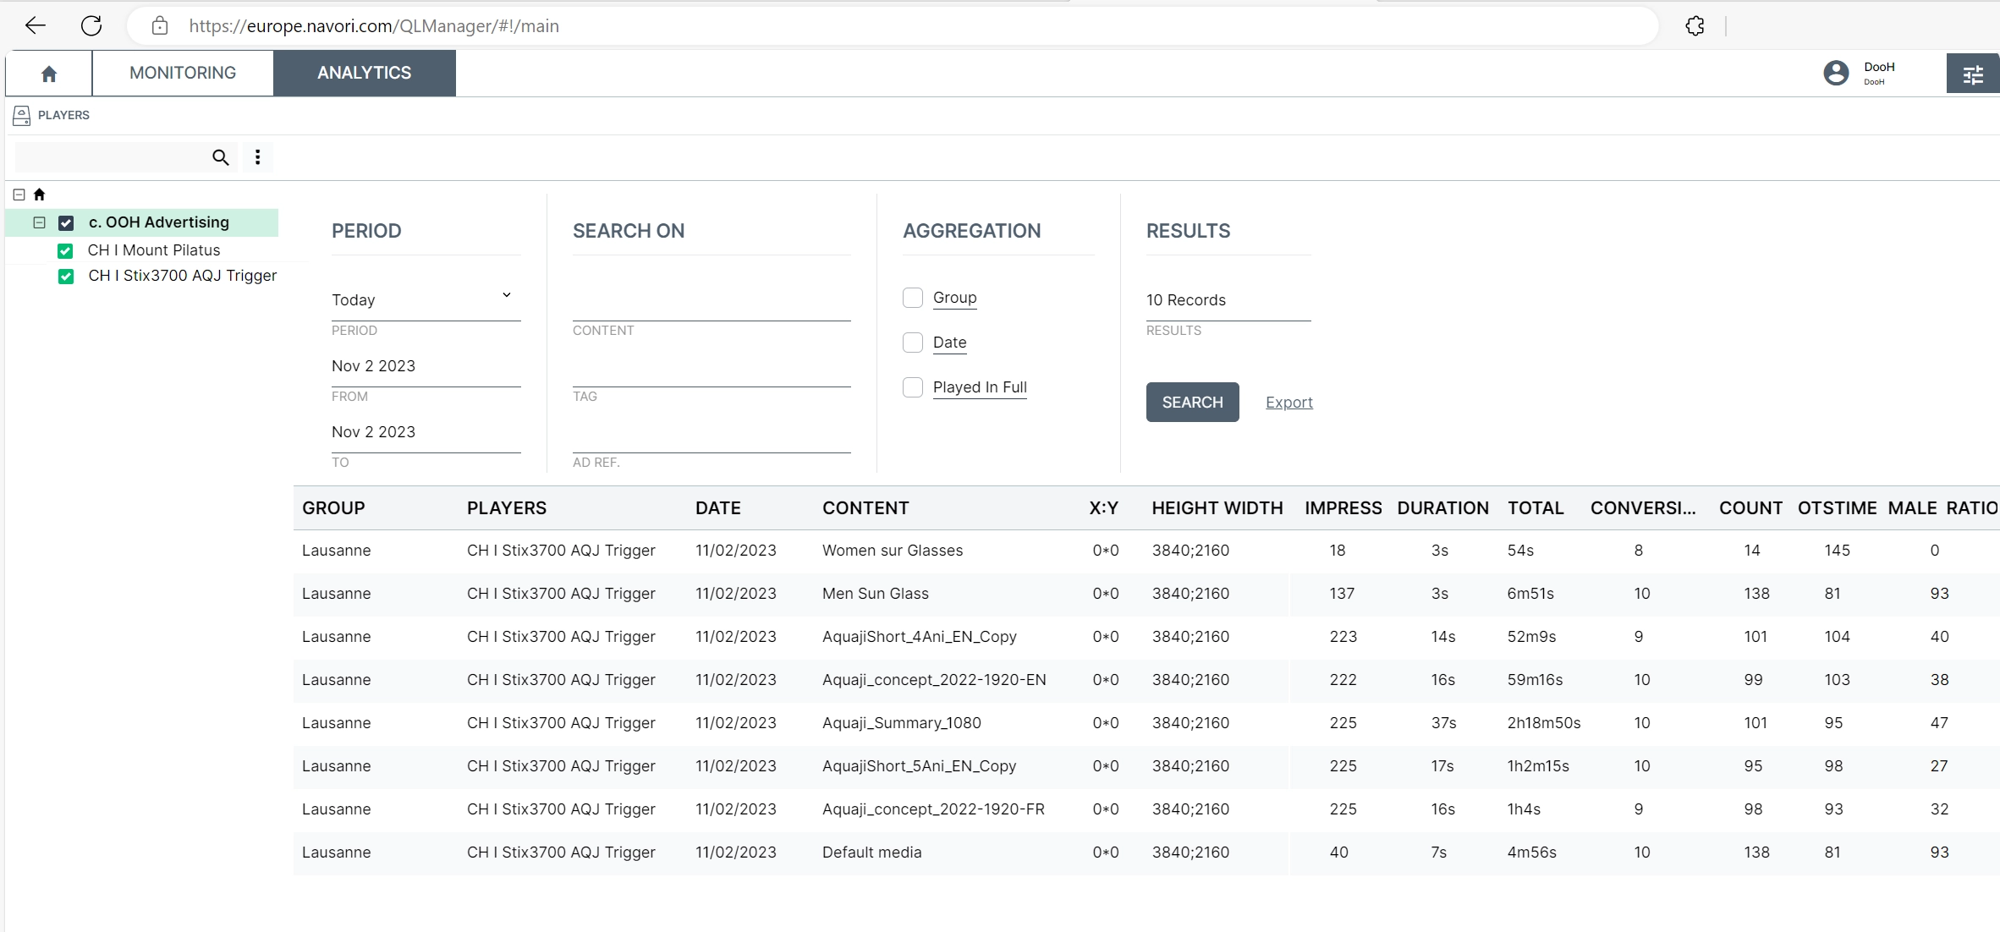This screenshot has height=932, width=2000.
Task: Sort by the OTSTIME column header
Action: point(1838,508)
